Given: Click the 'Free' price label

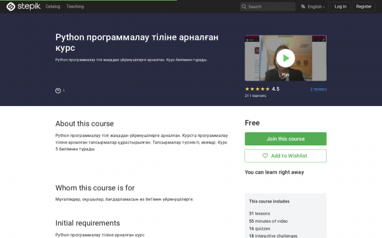Looking at the screenshot, I should coord(252,122).
